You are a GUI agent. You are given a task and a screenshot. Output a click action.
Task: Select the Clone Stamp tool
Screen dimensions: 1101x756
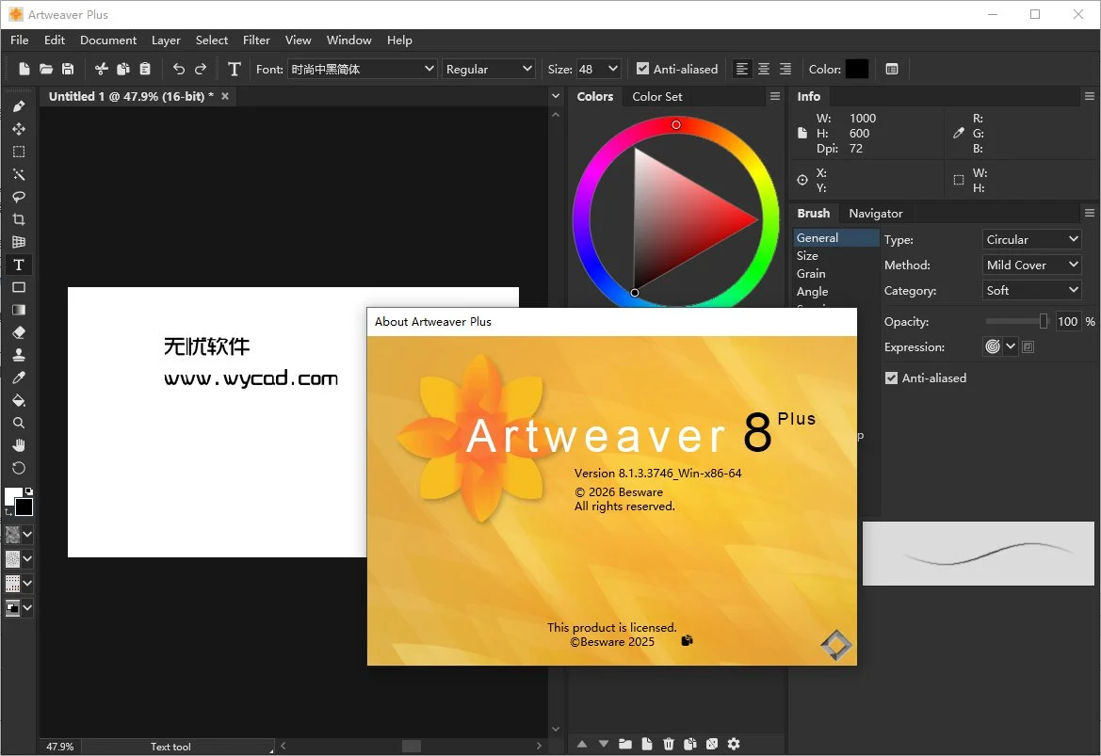(18, 355)
